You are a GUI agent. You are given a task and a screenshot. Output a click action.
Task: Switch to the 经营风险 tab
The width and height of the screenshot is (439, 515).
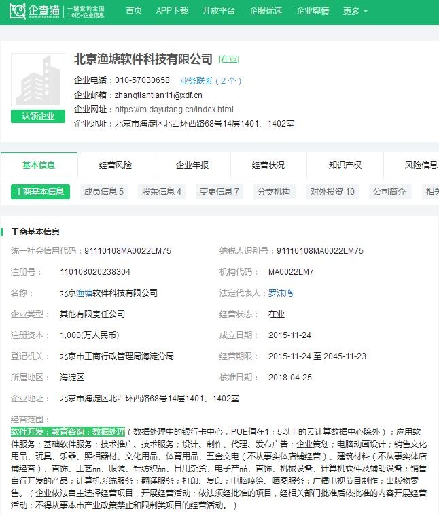(116, 165)
